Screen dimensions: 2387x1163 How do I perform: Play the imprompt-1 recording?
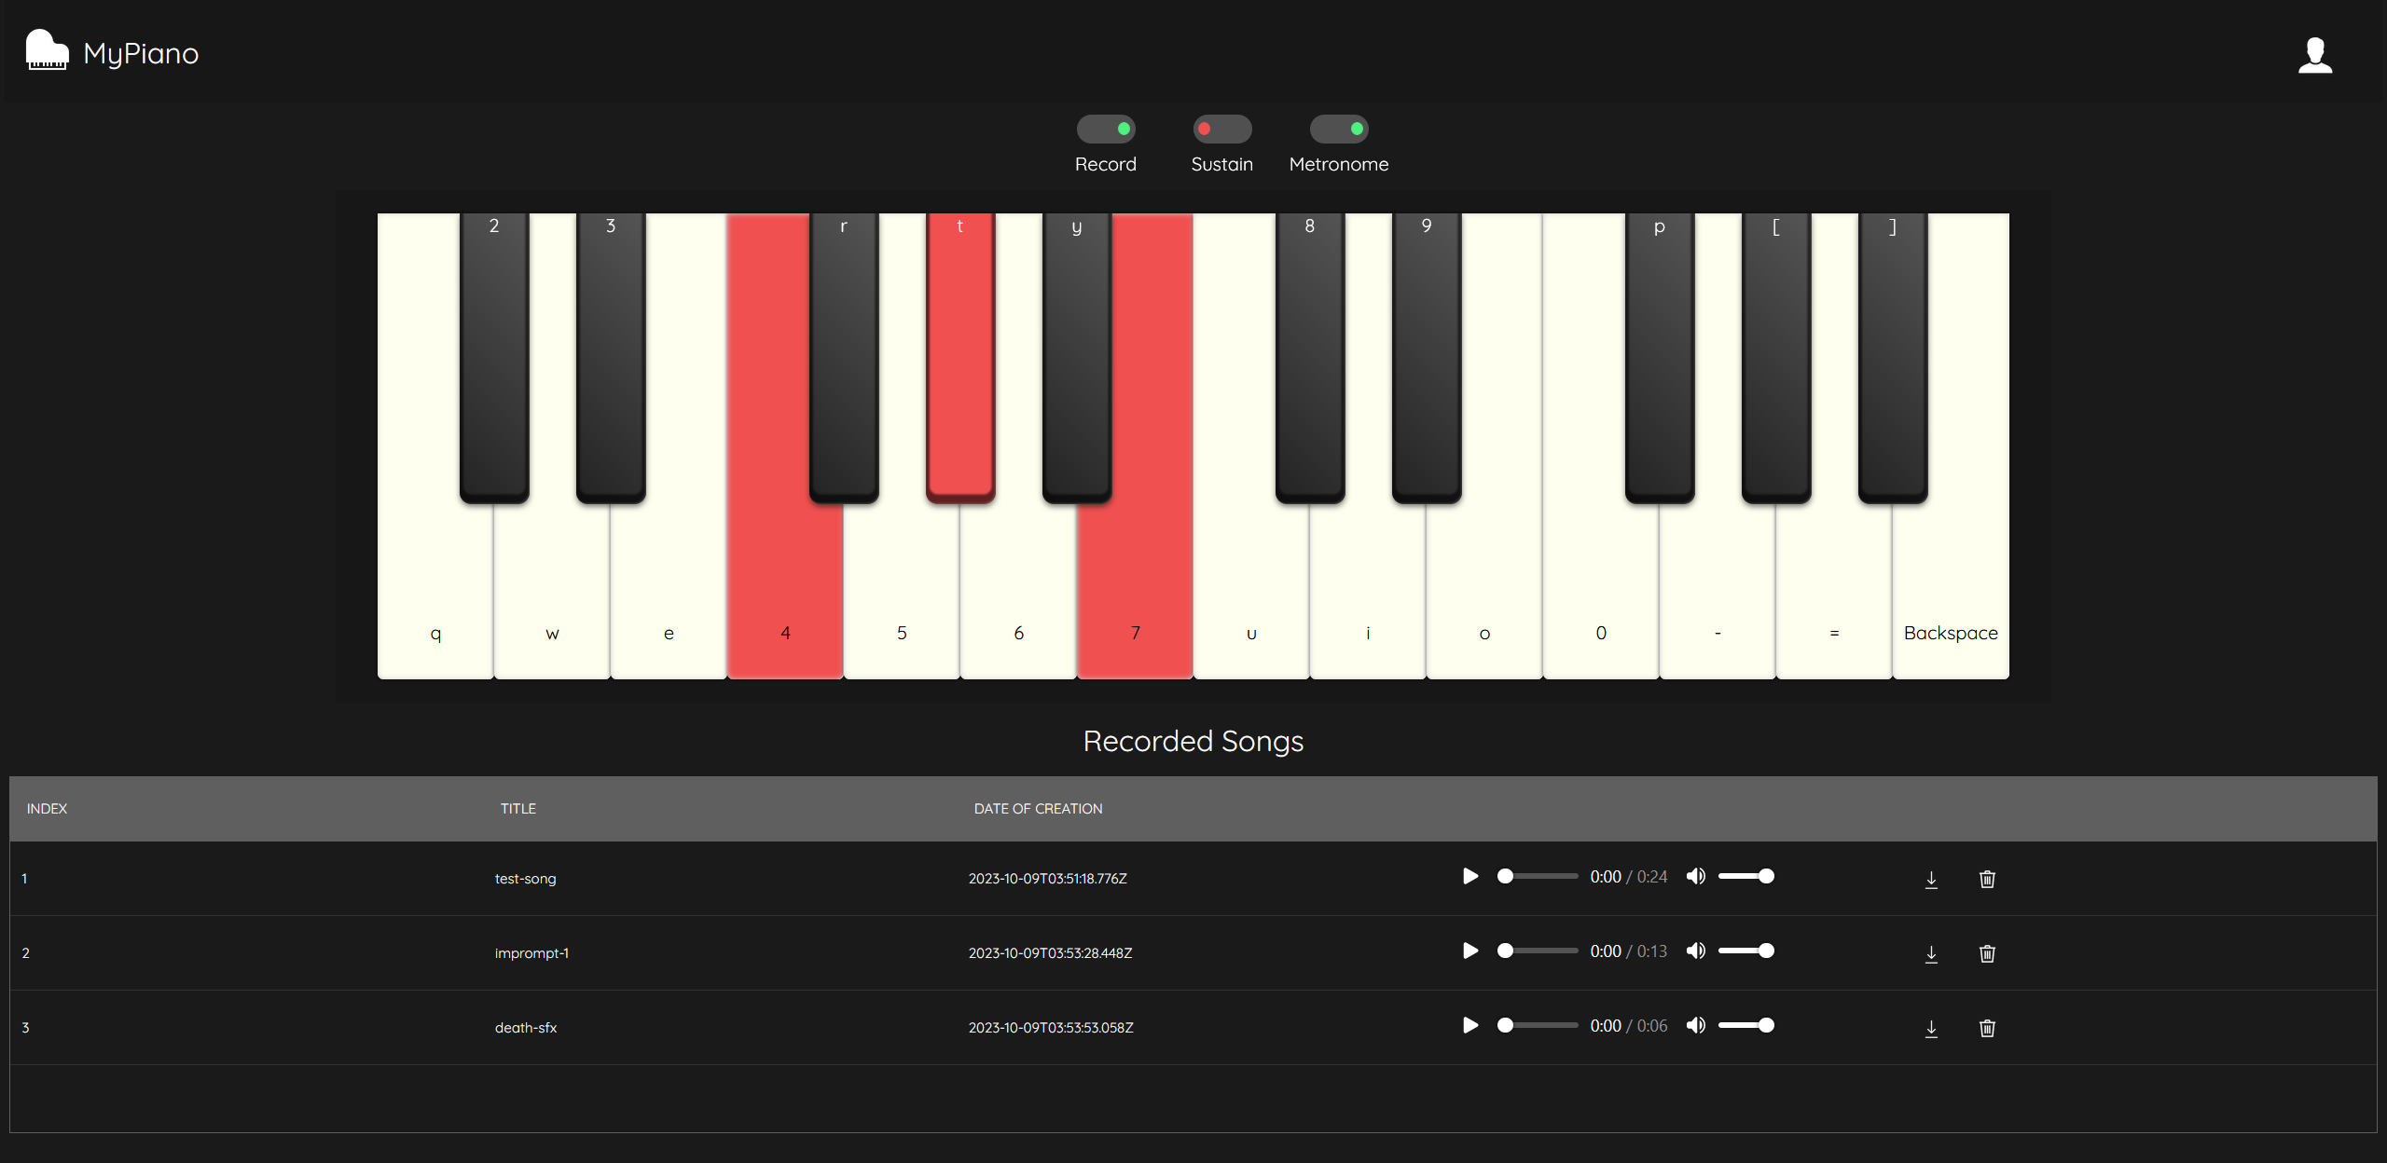point(1470,951)
